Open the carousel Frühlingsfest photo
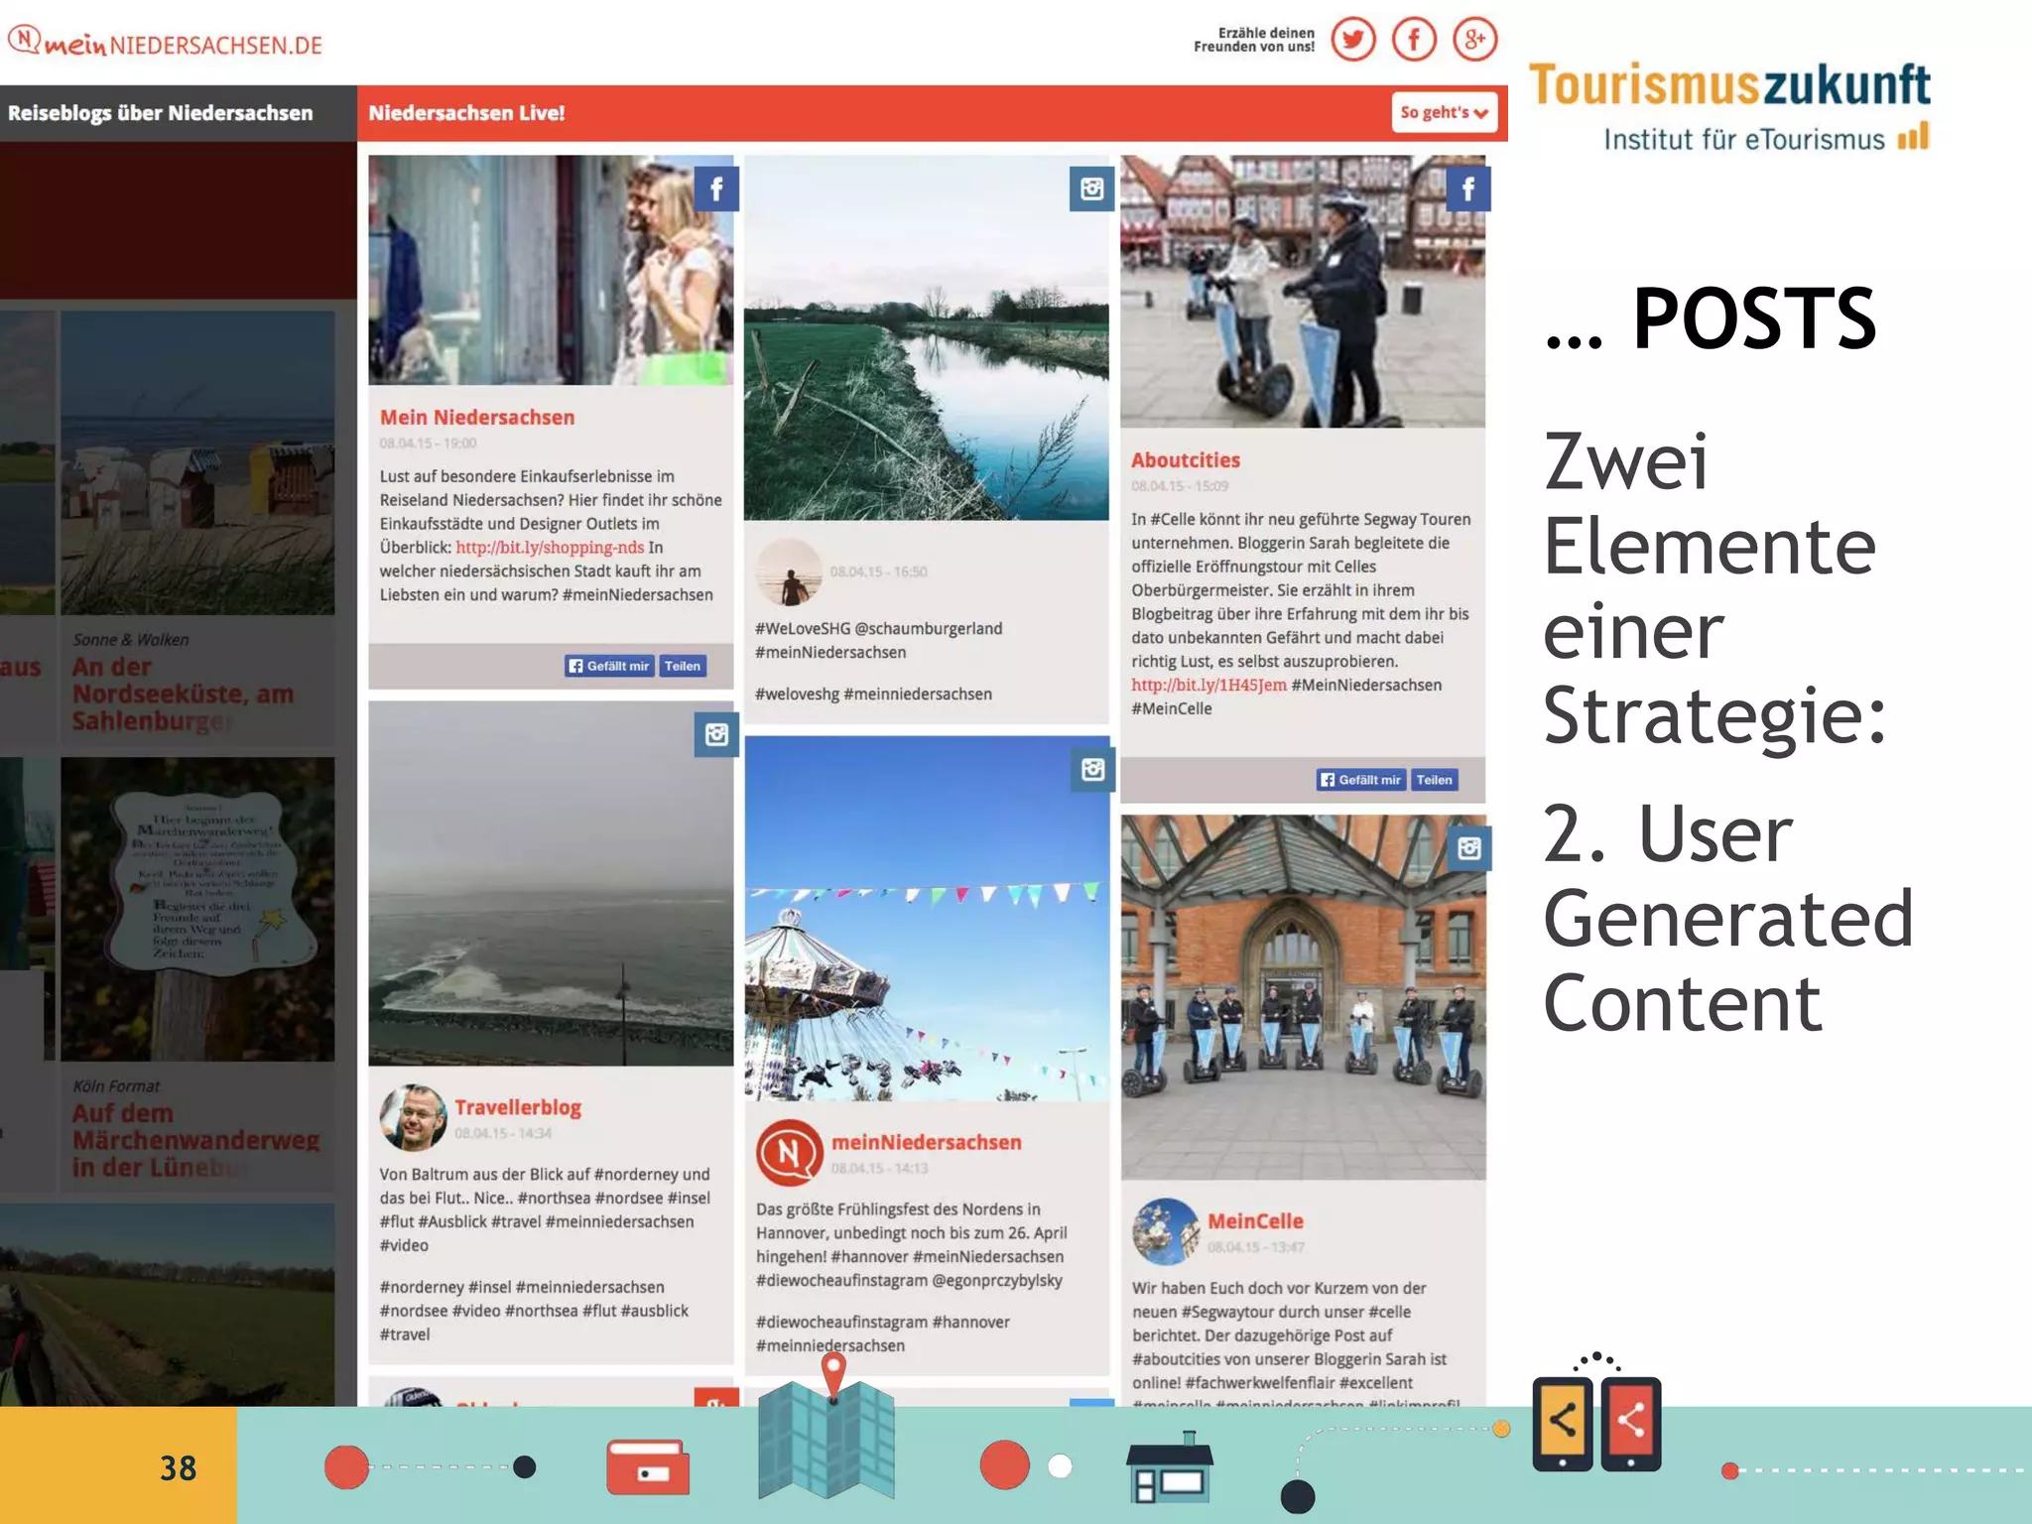The image size is (2032, 1524). click(x=927, y=919)
